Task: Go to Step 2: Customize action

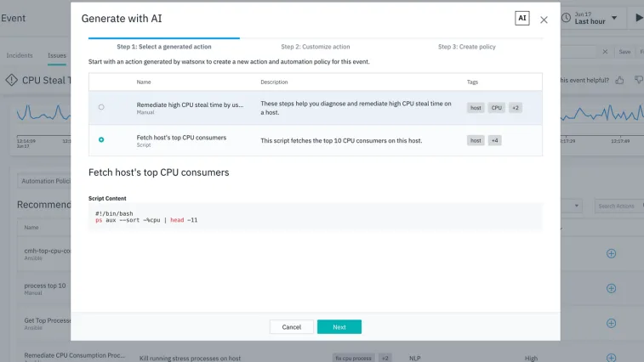Action: click(316, 47)
